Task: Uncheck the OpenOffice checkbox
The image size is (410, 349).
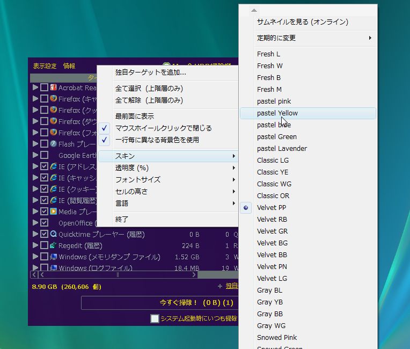Action: (44, 223)
